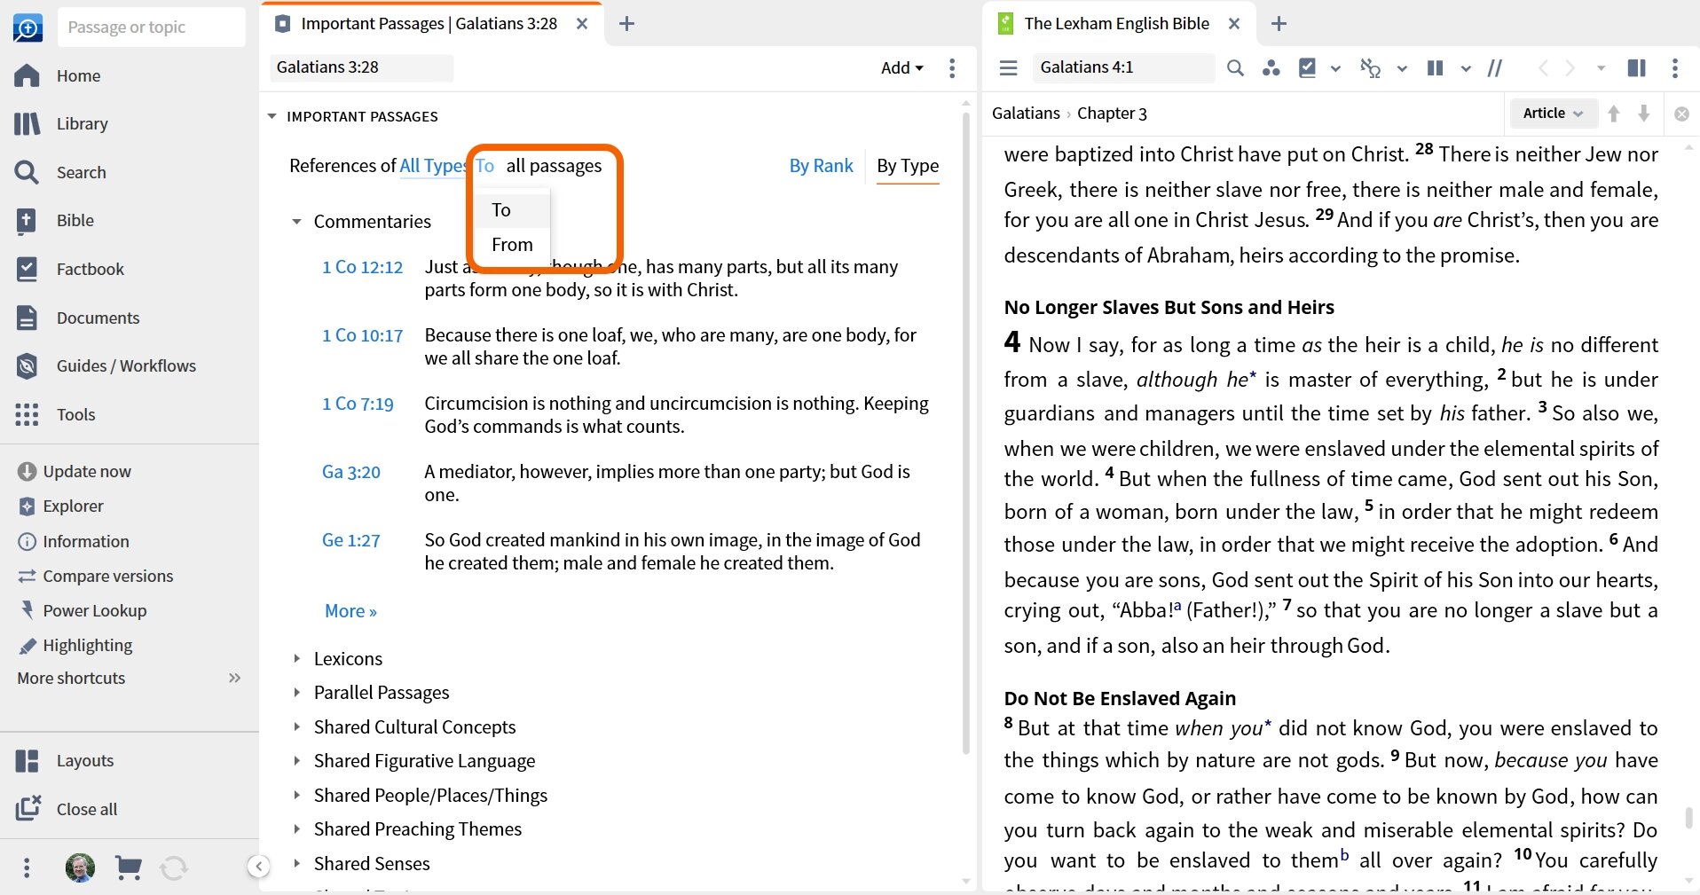Expand Shared People/Places/Things group
1700x895 pixels.
297,795
